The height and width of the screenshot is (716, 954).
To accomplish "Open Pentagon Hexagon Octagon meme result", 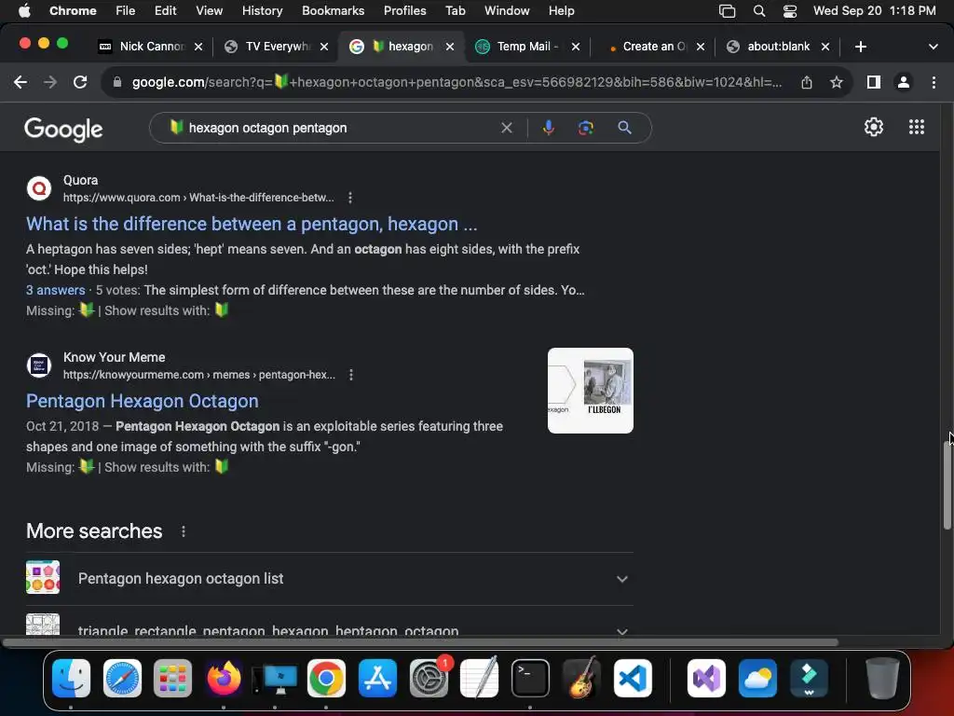I will point(143,401).
